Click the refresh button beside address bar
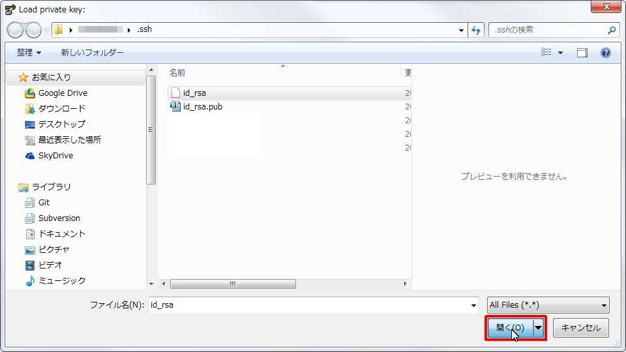 coord(476,30)
